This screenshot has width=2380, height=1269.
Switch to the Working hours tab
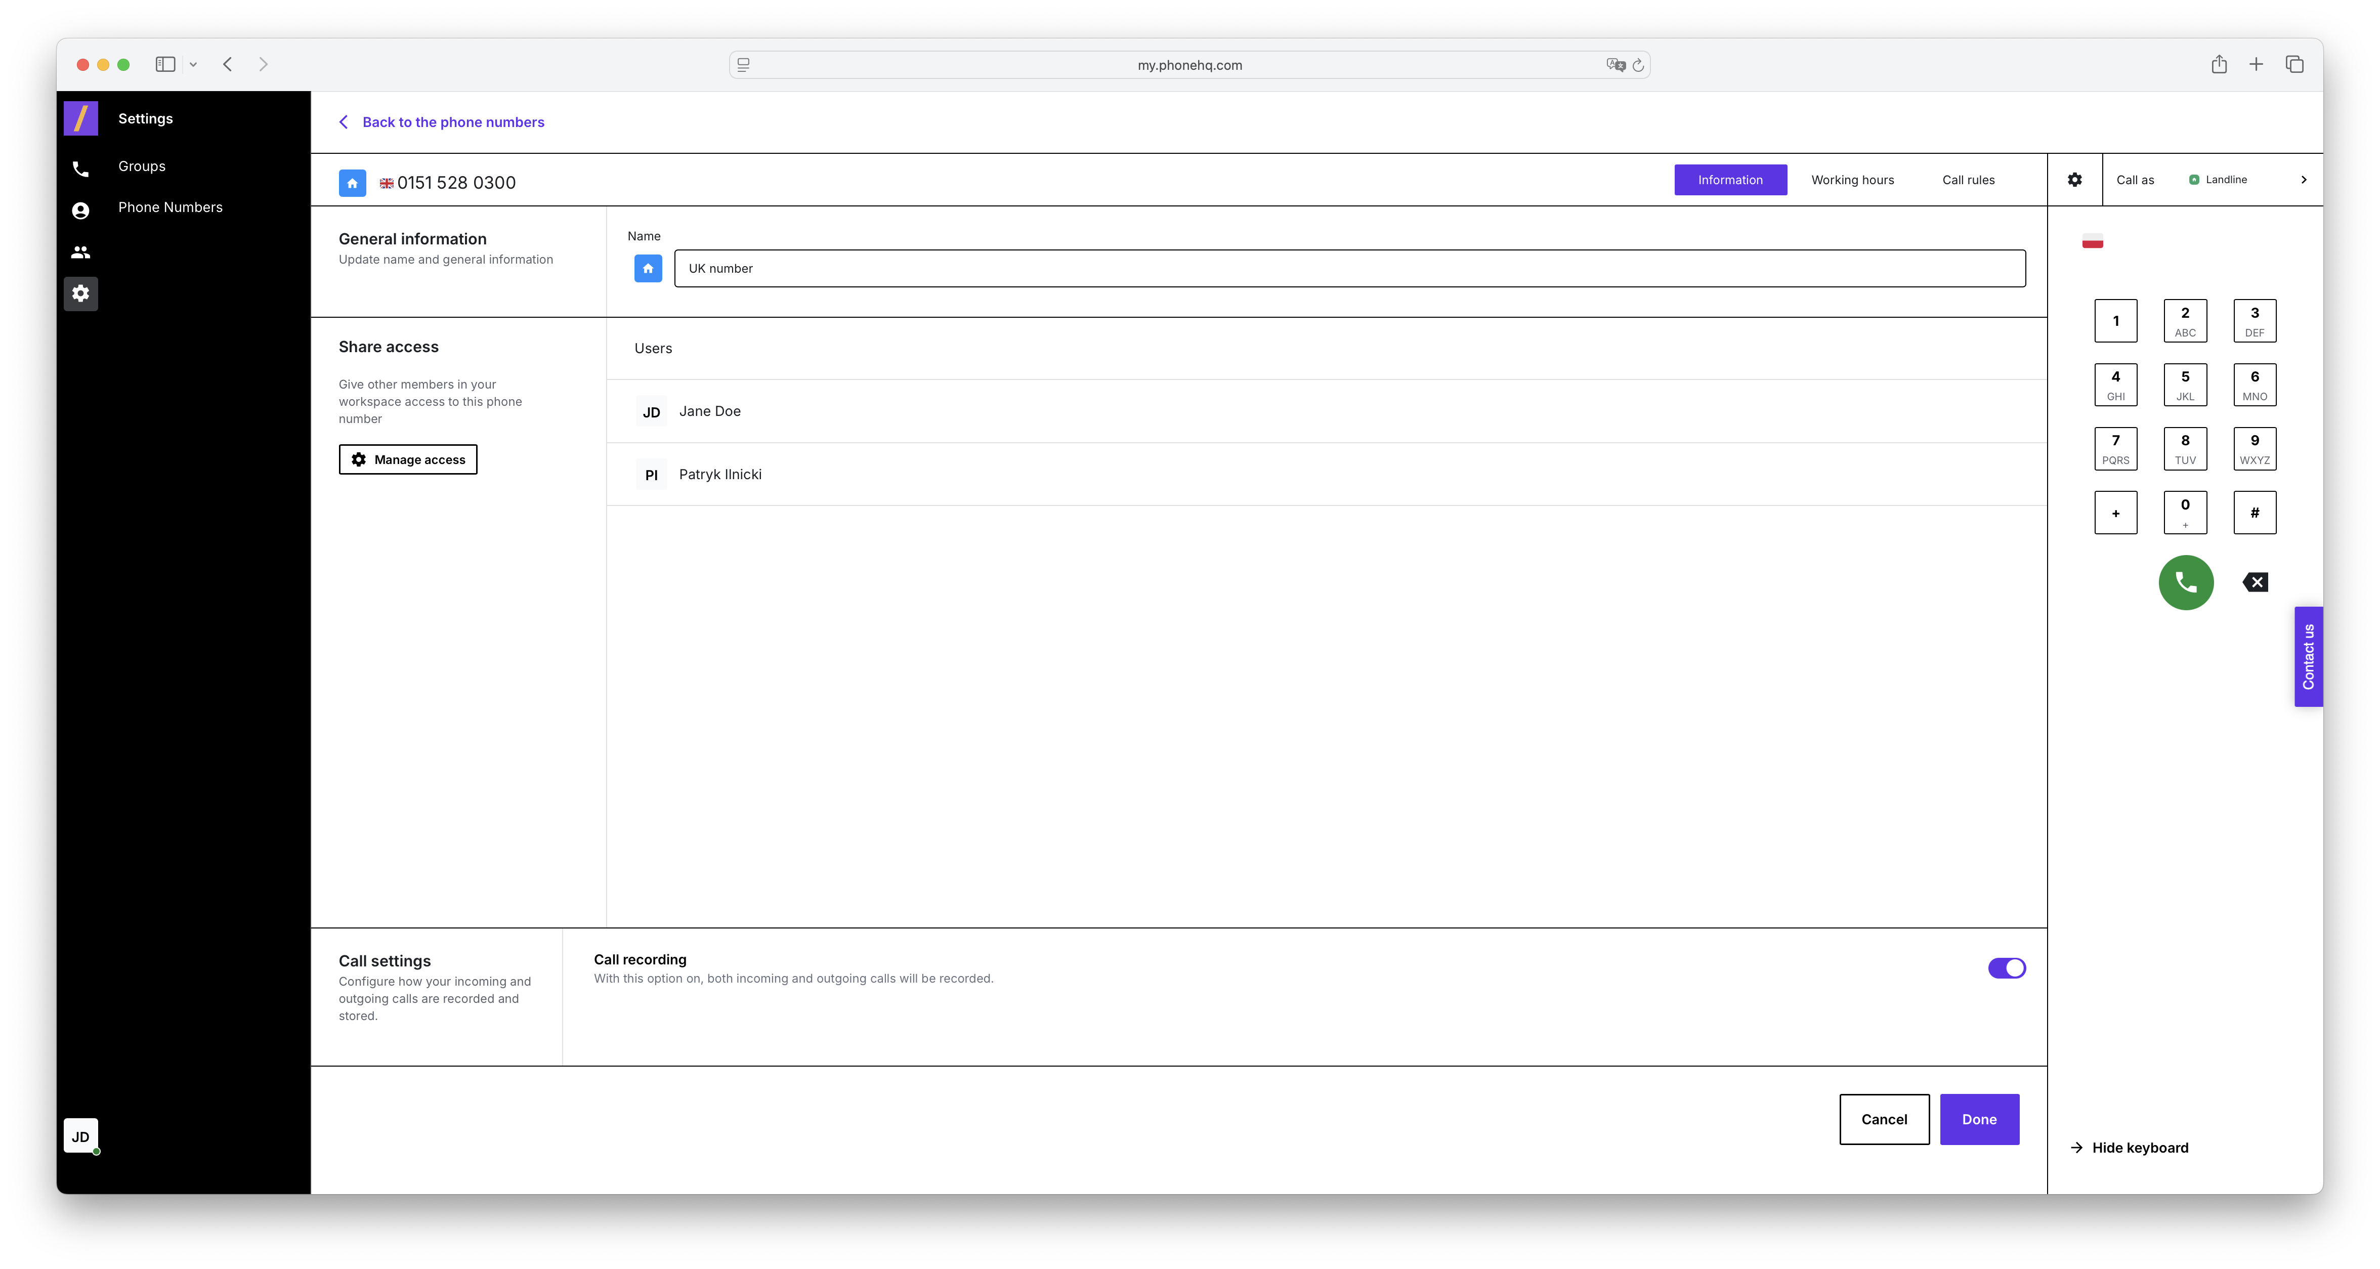(x=1851, y=180)
